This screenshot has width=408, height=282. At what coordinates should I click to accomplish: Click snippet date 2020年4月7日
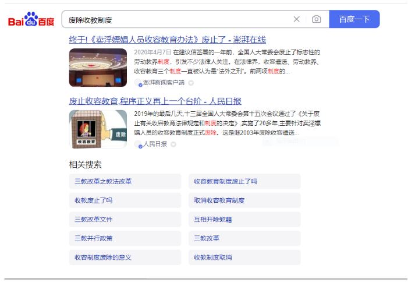[152, 52]
